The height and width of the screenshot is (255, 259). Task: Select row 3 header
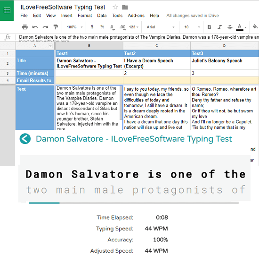point(8,73)
